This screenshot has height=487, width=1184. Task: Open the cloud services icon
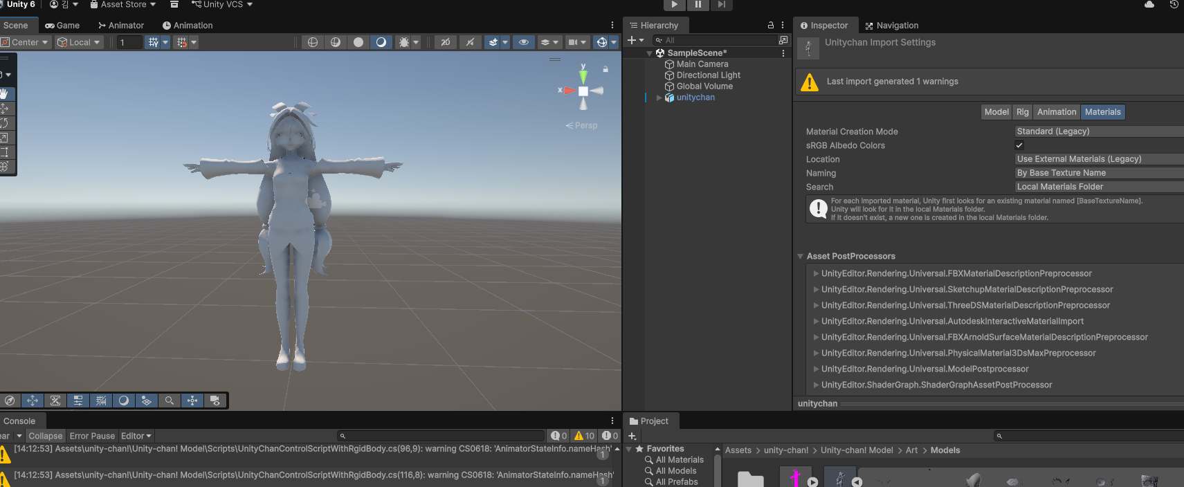[x=1149, y=4]
